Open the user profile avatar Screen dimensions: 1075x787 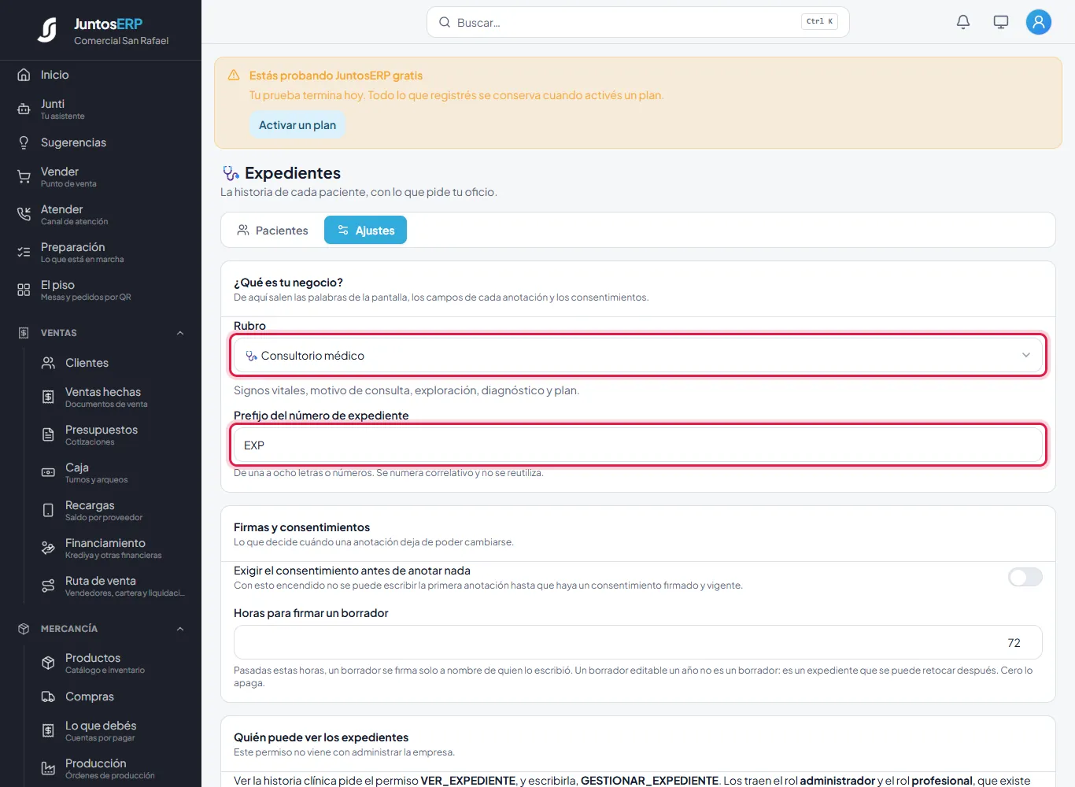tap(1039, 22)
